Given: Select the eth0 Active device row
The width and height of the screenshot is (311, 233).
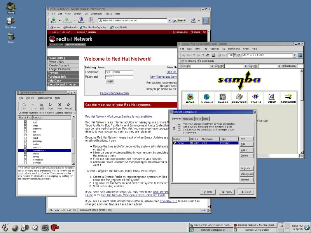Looking at the screenshot, I should [x=205, y=143].
